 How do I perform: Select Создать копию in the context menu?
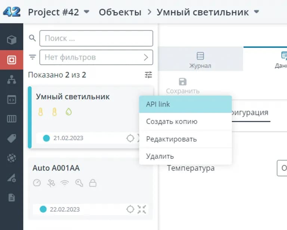pyautogui.click(x=185, y=122)
